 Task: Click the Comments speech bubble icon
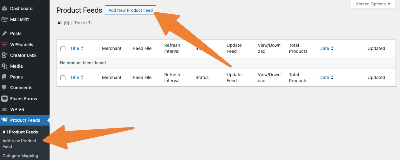coord(4,88)
